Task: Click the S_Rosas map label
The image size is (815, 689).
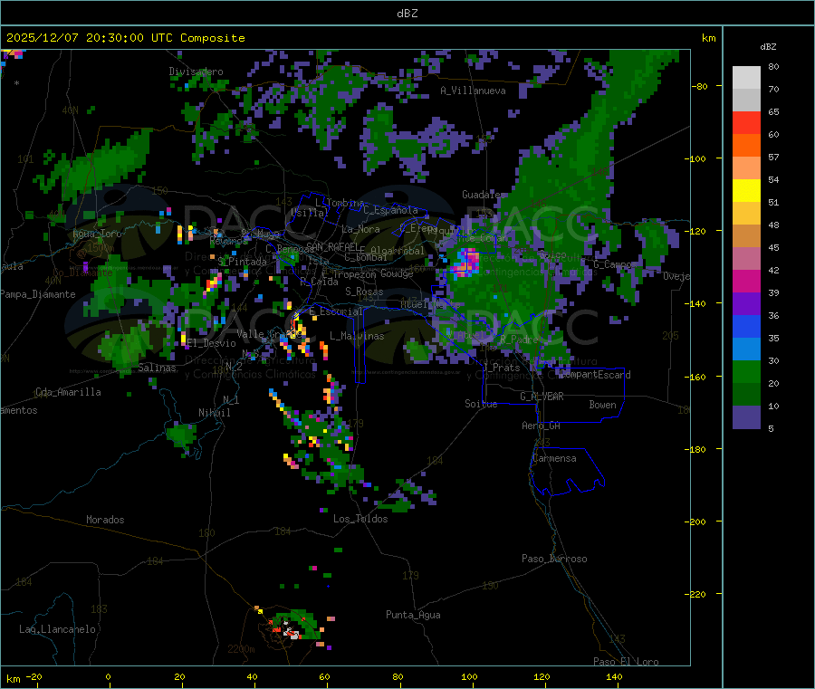Action: point(364,292)
